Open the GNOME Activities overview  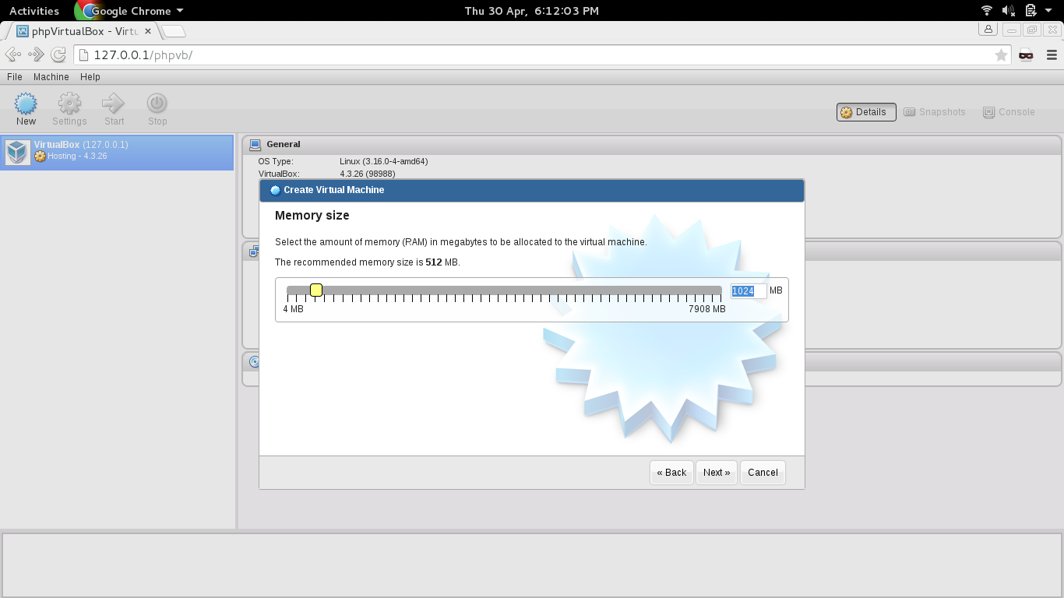point(34,11)
